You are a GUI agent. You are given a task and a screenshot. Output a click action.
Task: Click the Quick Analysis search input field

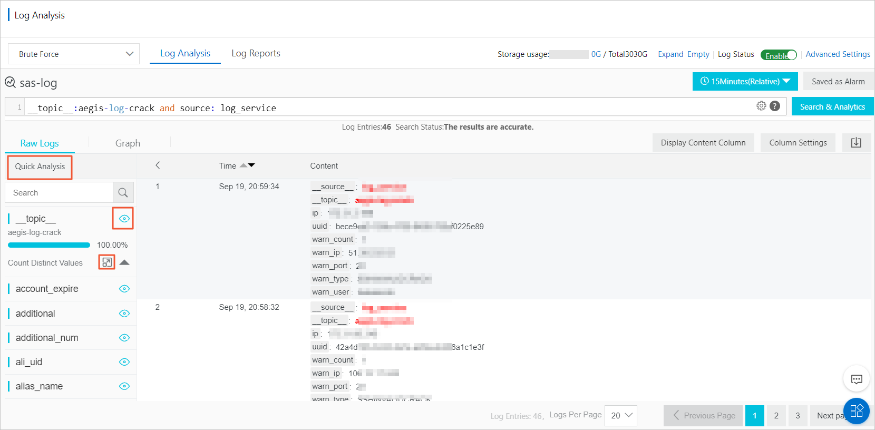tap(59, 193)
